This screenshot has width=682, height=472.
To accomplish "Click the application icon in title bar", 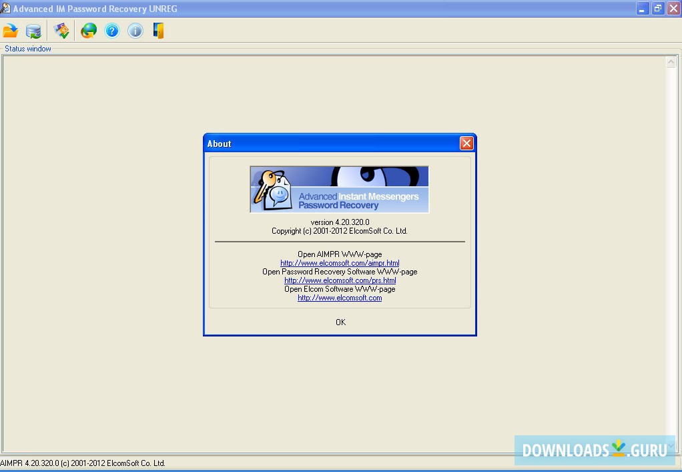I will point(5,8).
